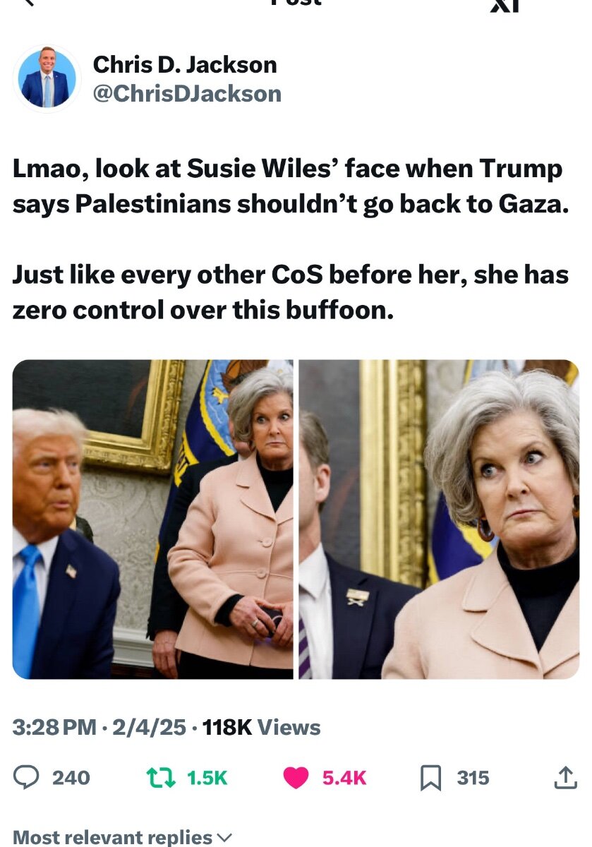Viewport: 592px width, 847px height.
Task: Tap the 1.5K reposts count
Action: [x=207, y=778]
